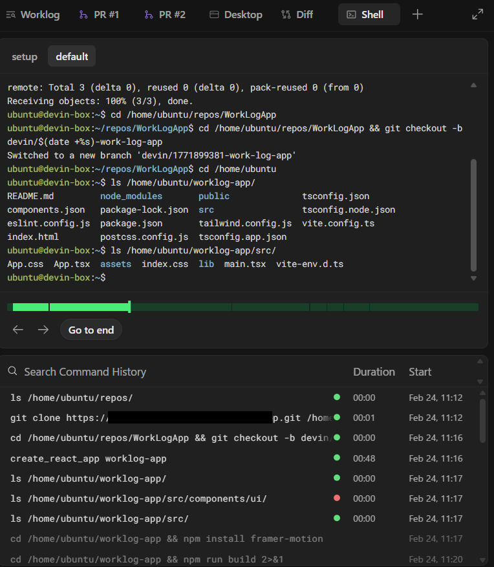Open the PR #2 tab
Screen dimensions: 494x567
coord(165,14)
